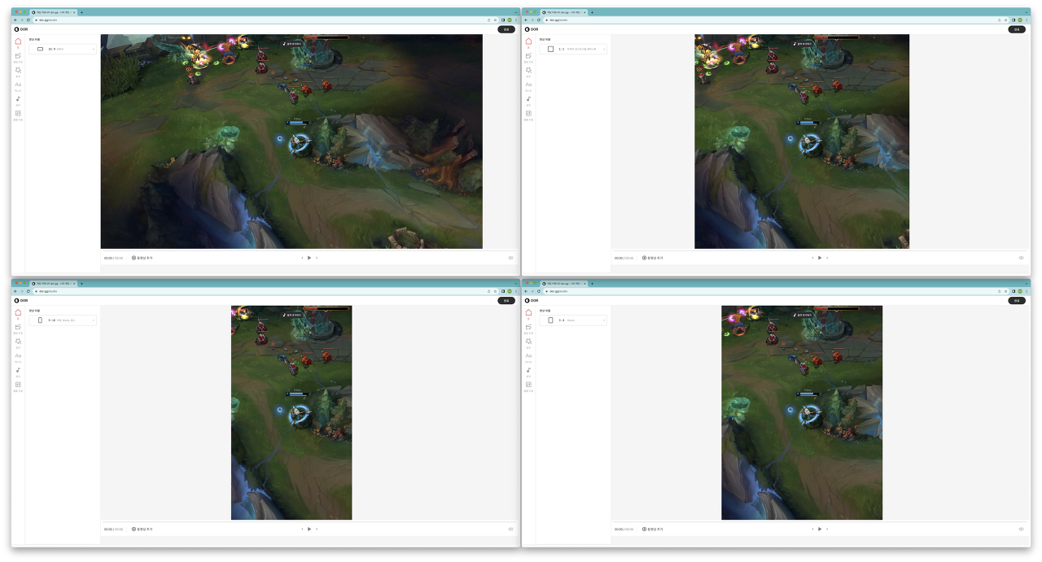Image resolution: width=1042 pixels, height=562 pixels.
Task: Click the black done button in the 16:9 window
Action: coord(506,29)
